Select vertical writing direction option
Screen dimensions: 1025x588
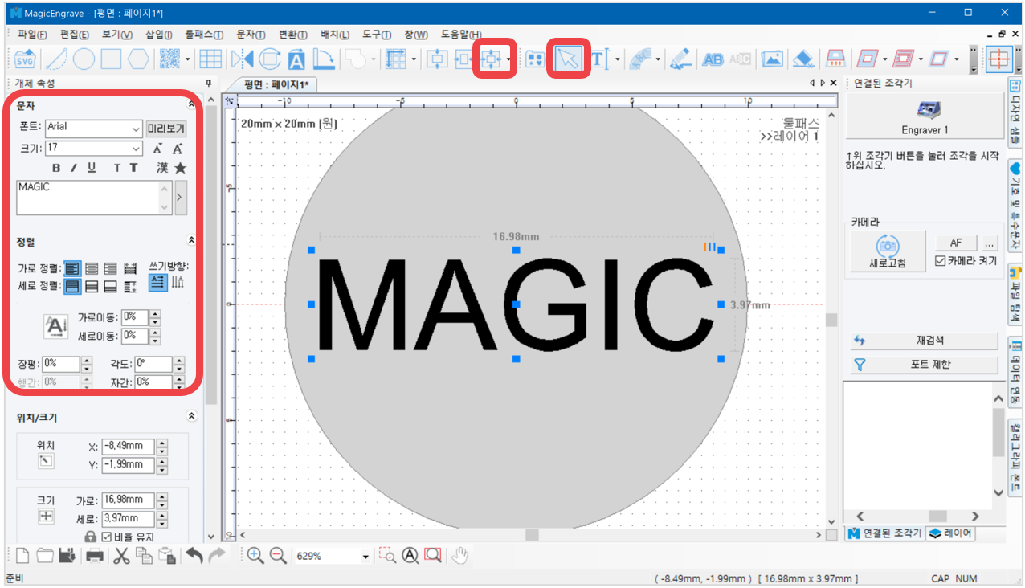(178, 282)
